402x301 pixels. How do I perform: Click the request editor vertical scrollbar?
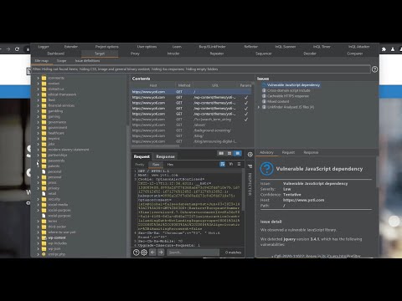coord(243,190)
